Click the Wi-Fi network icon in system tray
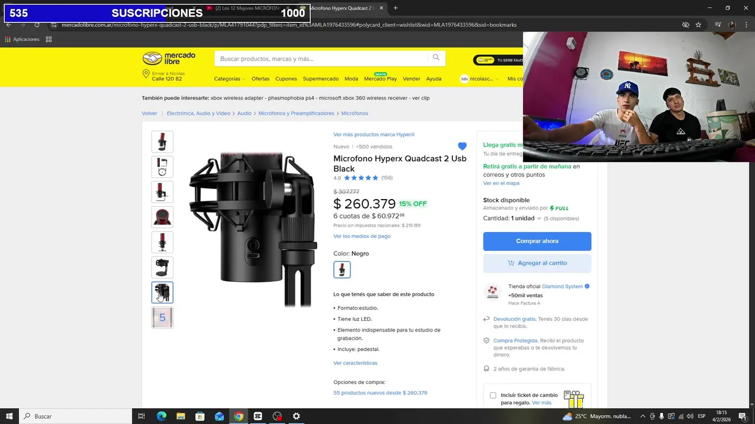Image resolution: width=755 pixels, height=424 pixels. (680, 416)
